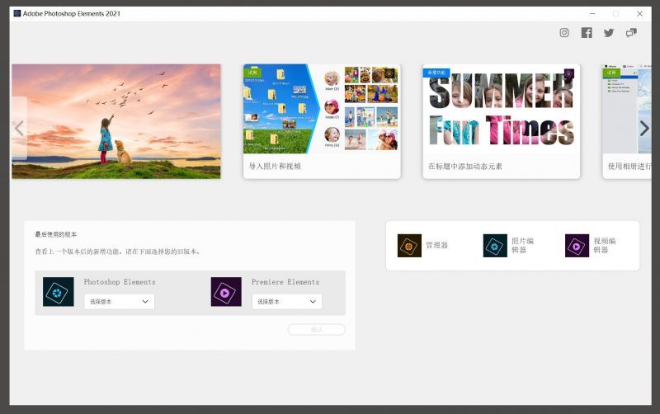
Task: Open the Facebook link icon
Action: (587, 33)
